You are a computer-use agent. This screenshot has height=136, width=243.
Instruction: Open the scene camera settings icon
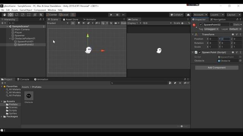116,23
